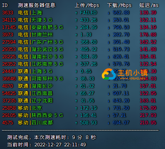Select server ID 4575
Image resolution: width=165 pixels, height=149 pixels.
(8, 123)
